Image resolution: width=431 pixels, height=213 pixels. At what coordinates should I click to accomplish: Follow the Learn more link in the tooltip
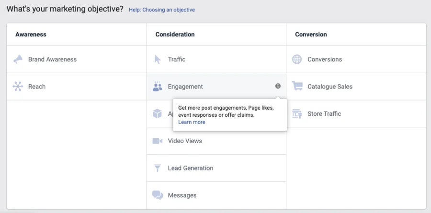tap(192, 122)
